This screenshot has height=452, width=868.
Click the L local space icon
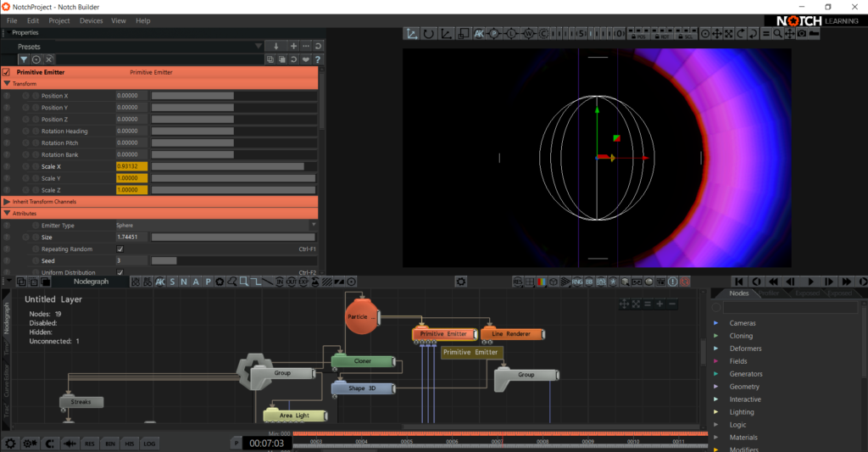click(x=511, y=34)
